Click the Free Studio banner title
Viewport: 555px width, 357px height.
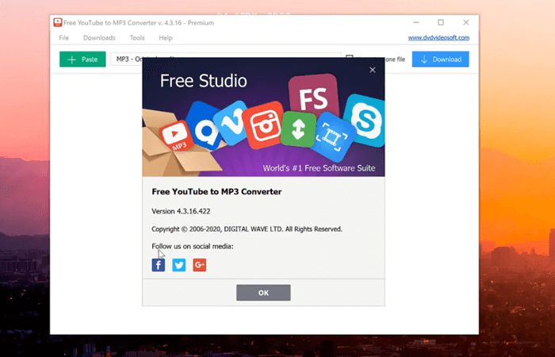(204, 81)
